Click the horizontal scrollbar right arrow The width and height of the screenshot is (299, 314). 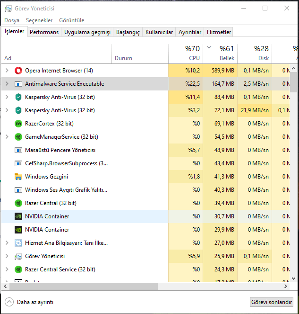coord(286,287)
